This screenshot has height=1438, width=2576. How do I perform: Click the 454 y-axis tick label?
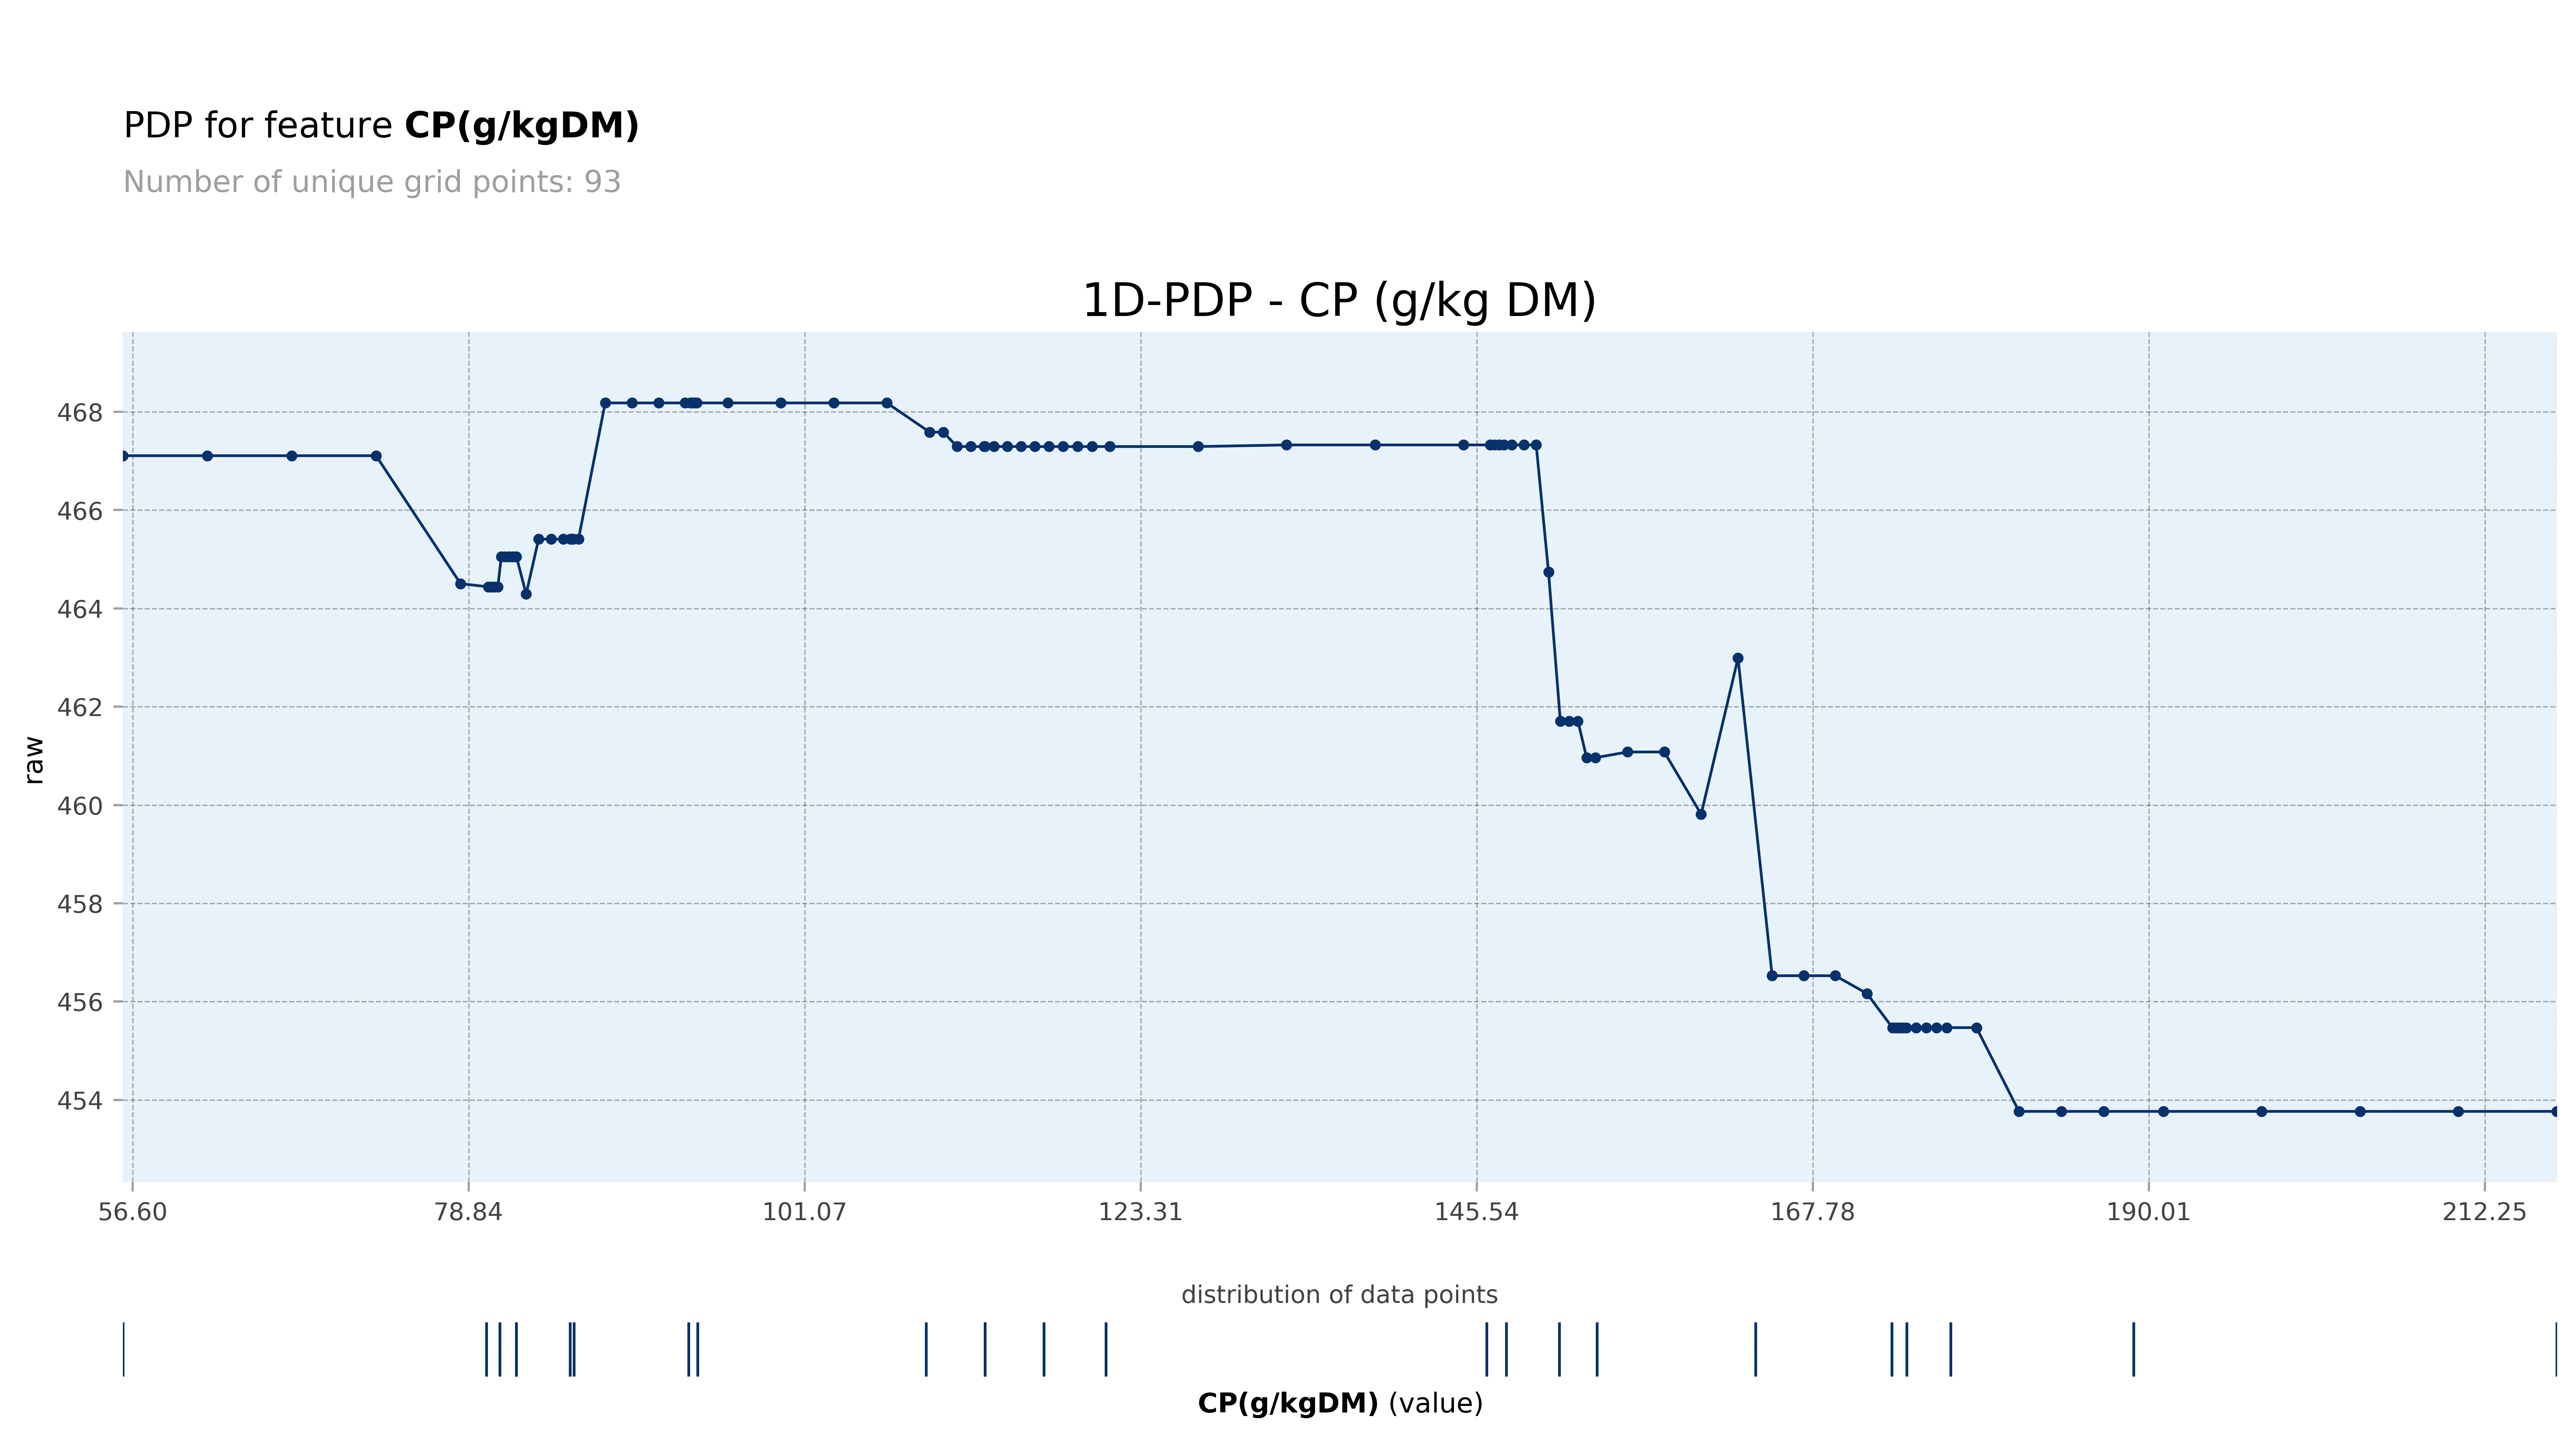pyautogui.click(x=80, y=1100)
